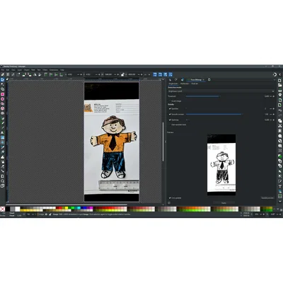The height and width of the screenshot is (283, 283).
Task: Increase Speckles value with plus
Action: point(274,109)
